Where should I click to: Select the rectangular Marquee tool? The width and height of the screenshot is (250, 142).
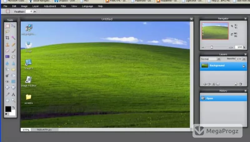7,26
